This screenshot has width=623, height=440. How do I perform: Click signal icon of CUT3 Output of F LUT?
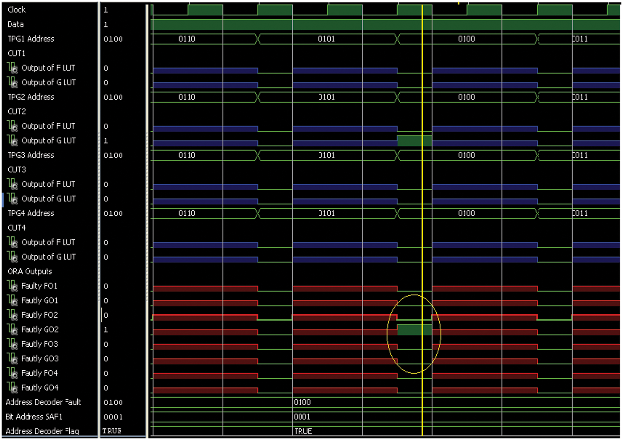[12, 184]
